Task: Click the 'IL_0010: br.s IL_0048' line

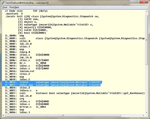Action: point(26,63)
